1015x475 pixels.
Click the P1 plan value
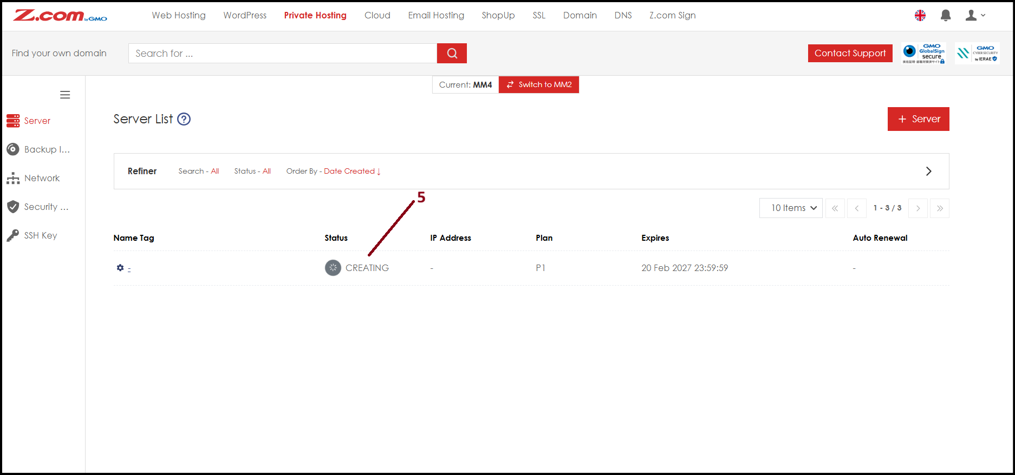pyautogui.click(x=541, y=268)
